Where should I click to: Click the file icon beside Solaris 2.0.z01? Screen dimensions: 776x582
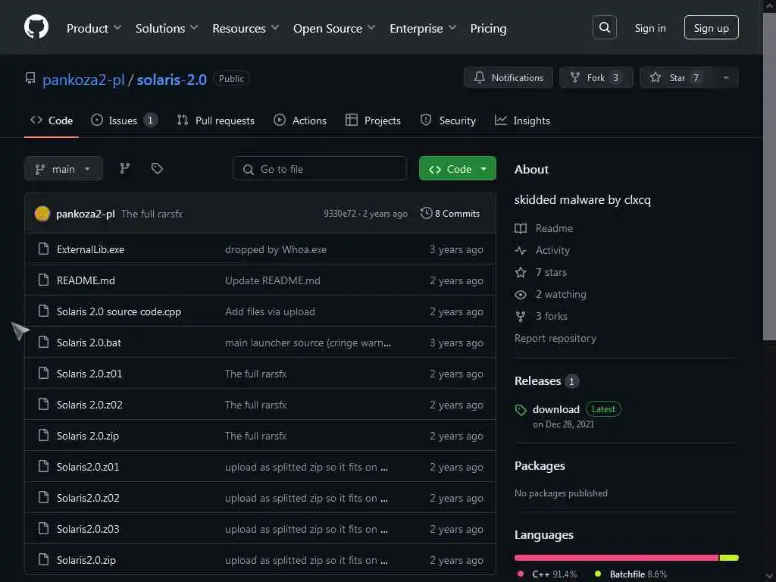tap(43, 373)
